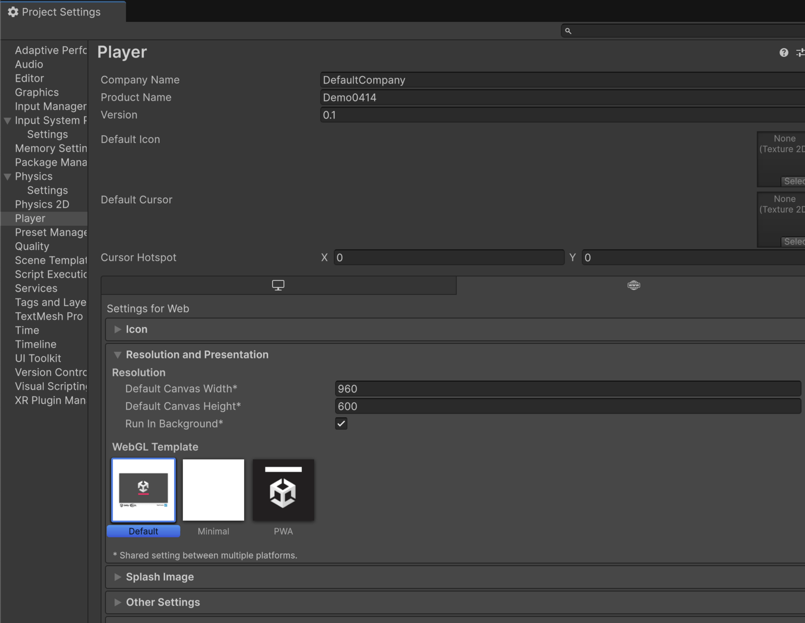
Task: Open TextMesh Pro settings
Action: tap(49, 317)
